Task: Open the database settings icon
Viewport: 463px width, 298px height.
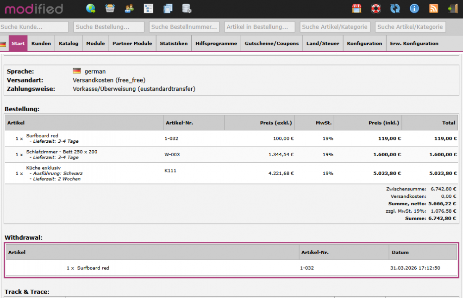Action: 187,8
